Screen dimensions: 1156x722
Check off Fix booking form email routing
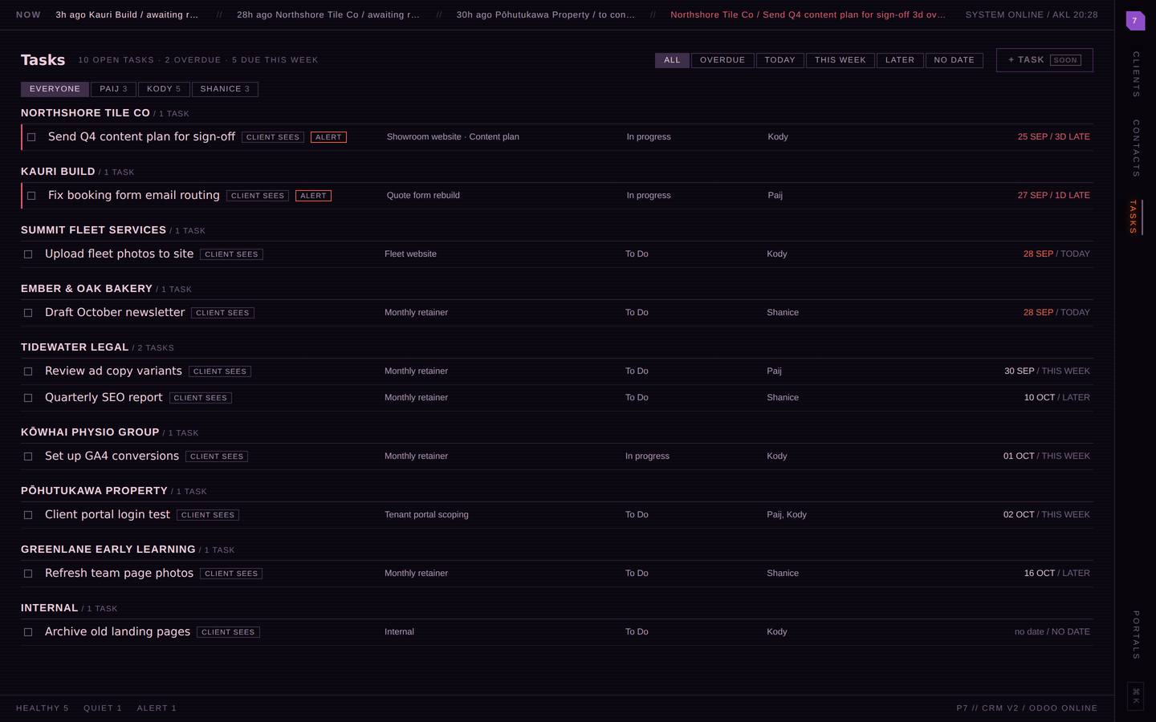pos(31,196)
